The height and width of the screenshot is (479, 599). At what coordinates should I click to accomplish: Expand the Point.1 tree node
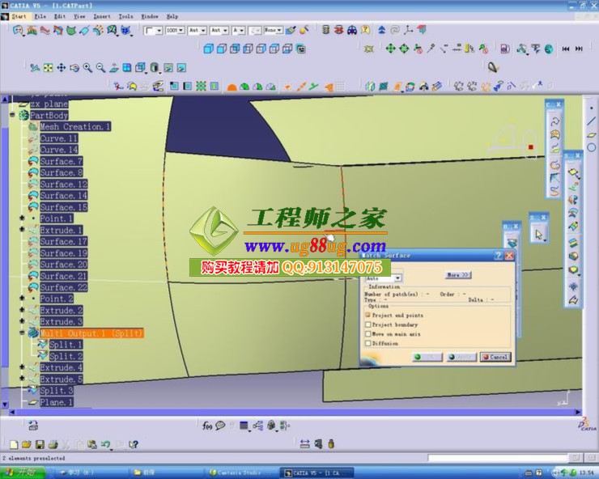(x=22, y=218)
